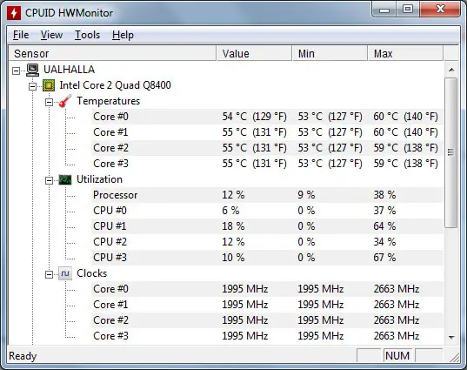Click the CPU #3 max 67 %
The width and height of the screenshot is (467, 370).
coord(384,258)
